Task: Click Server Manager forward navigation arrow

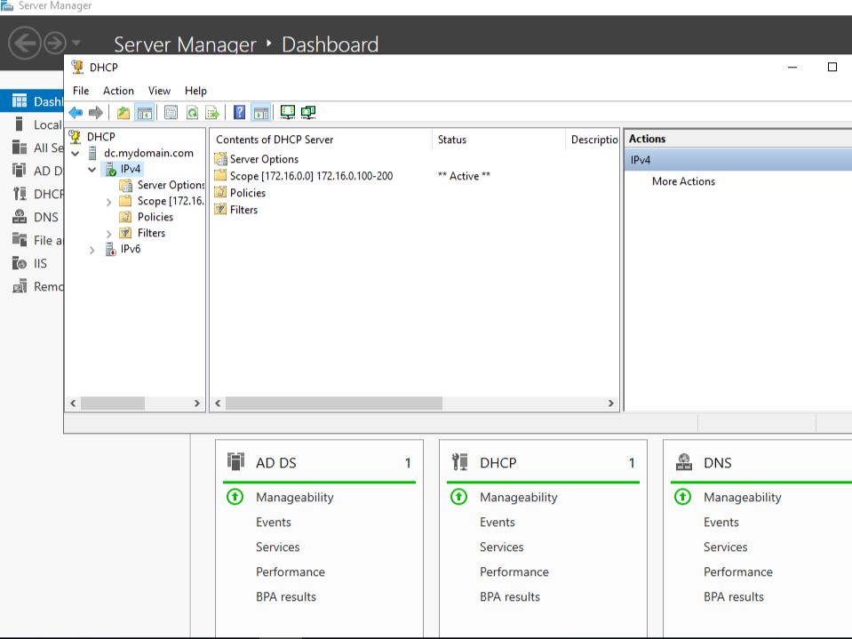Action: pyautogui.click(x=55, y=43)
